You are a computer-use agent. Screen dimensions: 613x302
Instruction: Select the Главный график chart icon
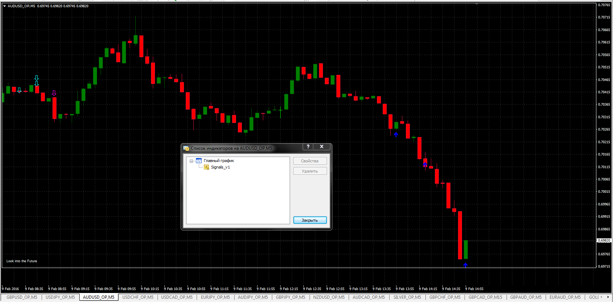(x=199, y=161)
